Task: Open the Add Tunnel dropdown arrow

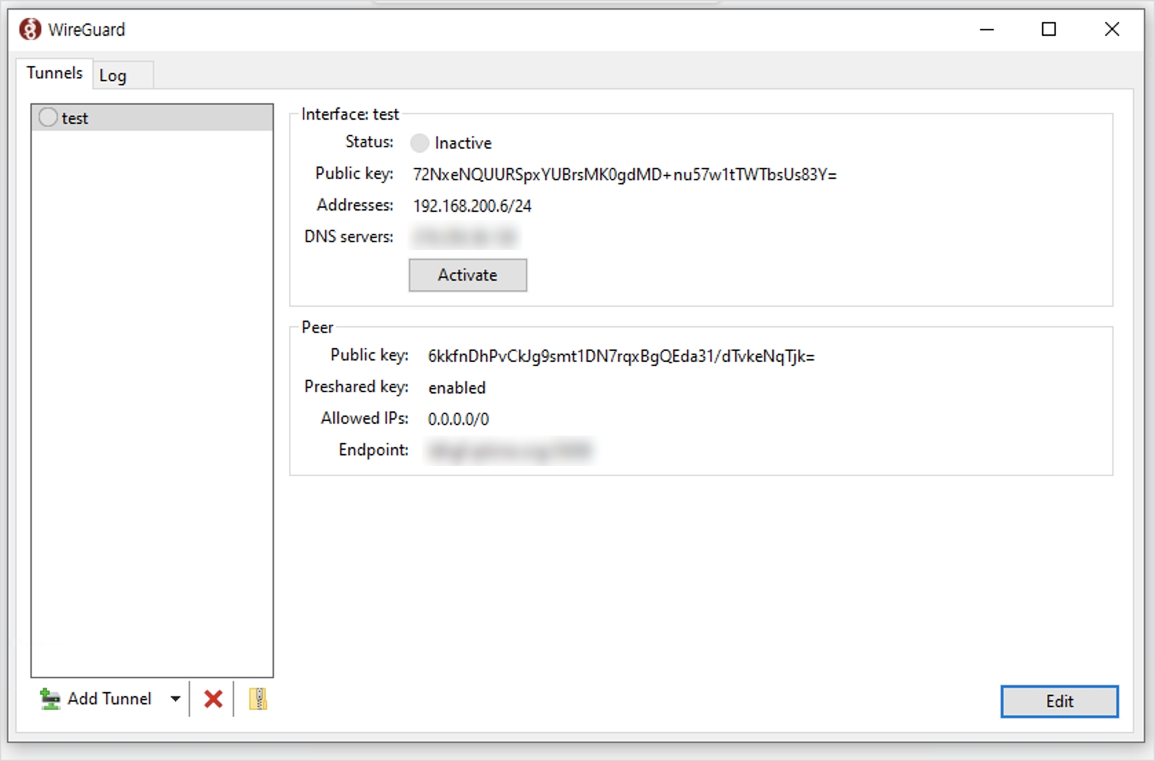Action: (x=176, y=699)
